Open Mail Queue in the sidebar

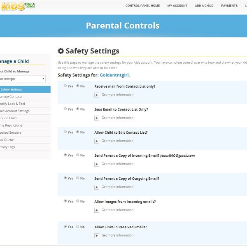25,140
